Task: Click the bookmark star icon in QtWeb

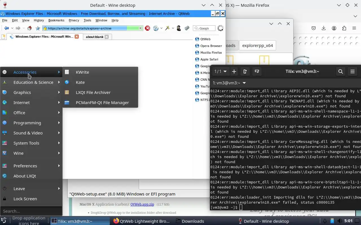Action: click(x=38, y=28)
